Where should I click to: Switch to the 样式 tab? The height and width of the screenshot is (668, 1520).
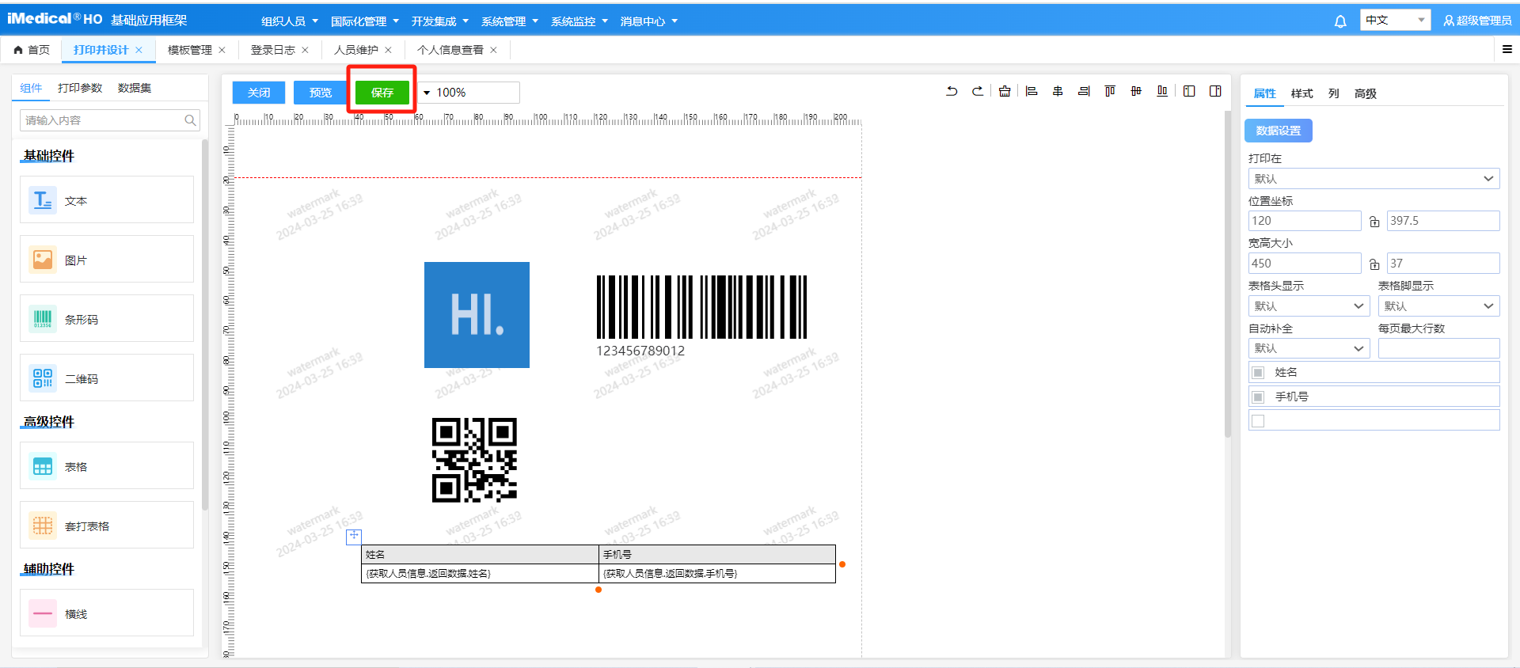[x=1301, y=93]
